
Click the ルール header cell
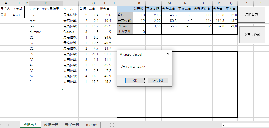pos(70,9)
